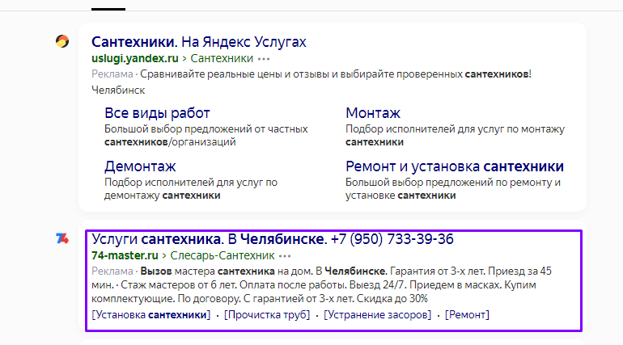Click the 'Челябинск' location text

point(118,90)
